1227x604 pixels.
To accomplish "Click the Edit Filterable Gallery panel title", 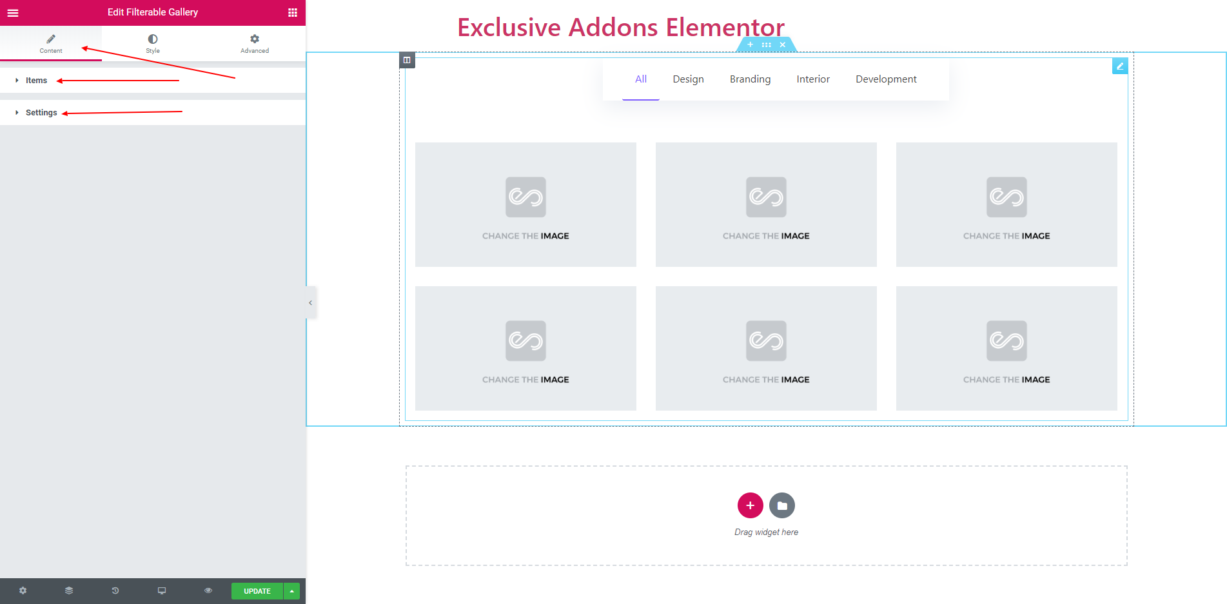I will click(153, 12).
